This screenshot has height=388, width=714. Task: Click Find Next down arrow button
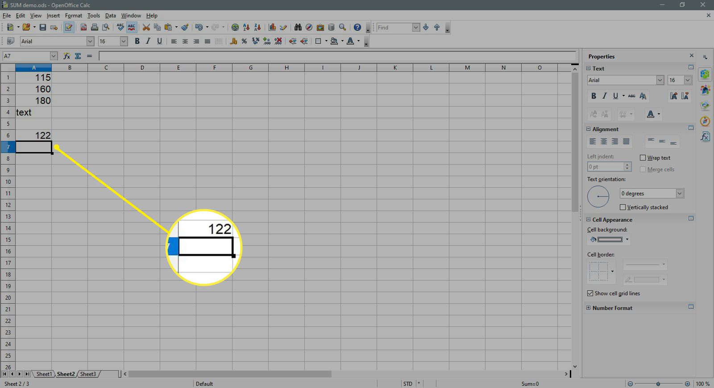[426, 28]
